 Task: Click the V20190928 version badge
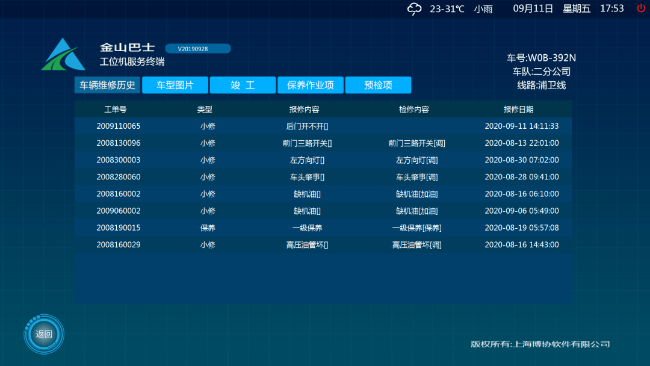198,48
